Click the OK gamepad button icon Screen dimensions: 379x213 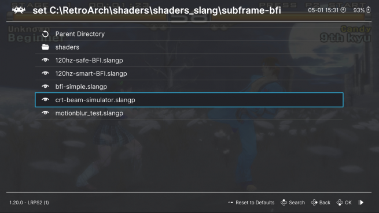[x=340, y=203]
